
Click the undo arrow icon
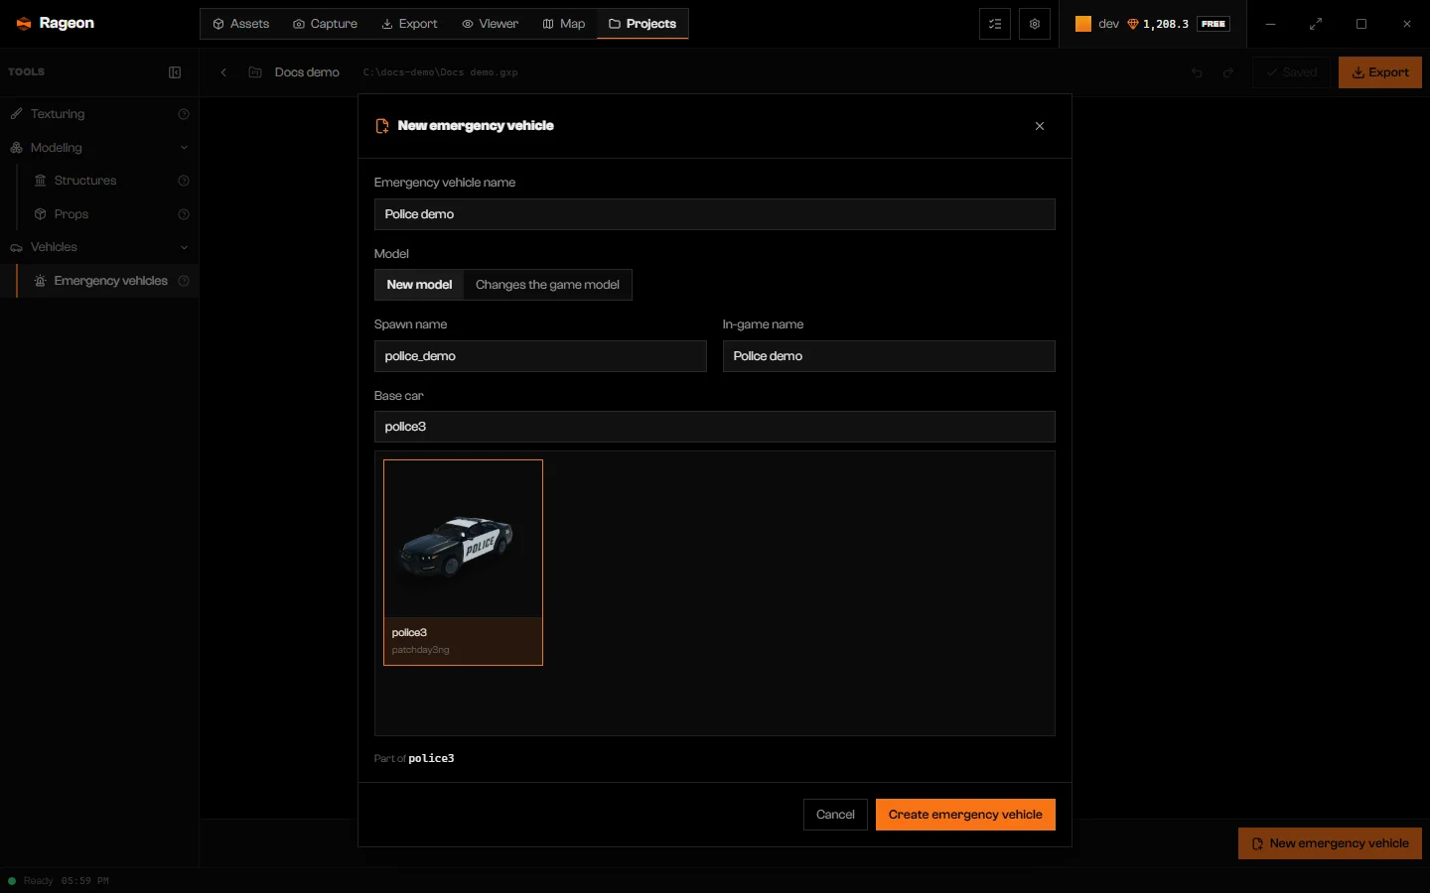[1197, 72]
